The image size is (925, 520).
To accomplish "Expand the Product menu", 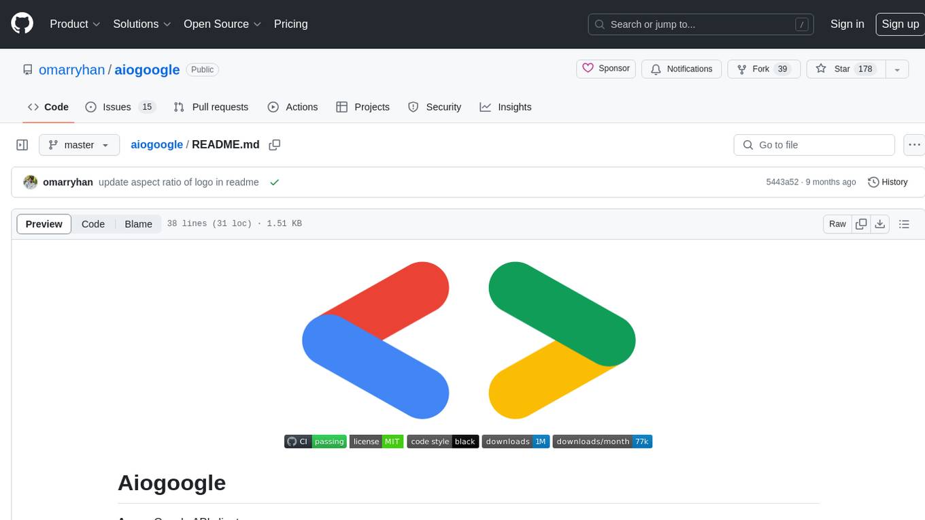I will tap(75, 24).
